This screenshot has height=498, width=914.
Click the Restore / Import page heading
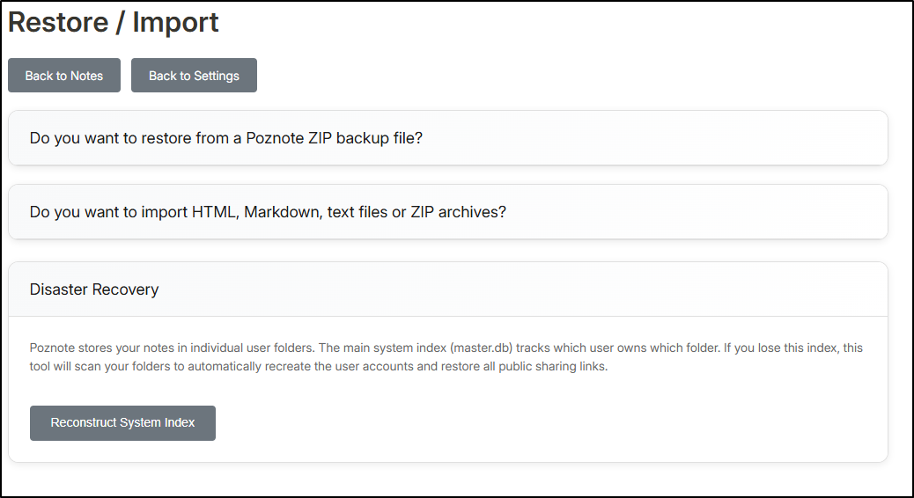pyautogui.click(x=114, y=23)
